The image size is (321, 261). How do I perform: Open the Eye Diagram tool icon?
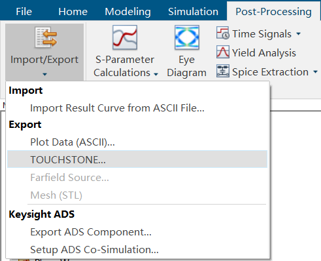coord(187,37)
